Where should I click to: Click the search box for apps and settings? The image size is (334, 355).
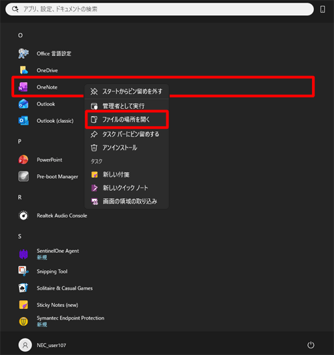pos(160,9)
